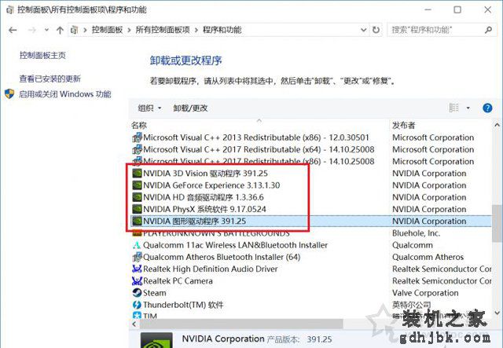Open 查看已安装的更新 link

coord(50,79)
